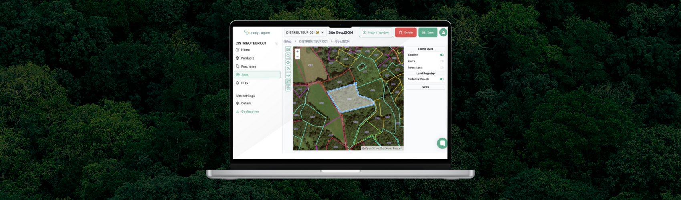Open the DISTRIBUTEUR 001 dropdown

305,32
